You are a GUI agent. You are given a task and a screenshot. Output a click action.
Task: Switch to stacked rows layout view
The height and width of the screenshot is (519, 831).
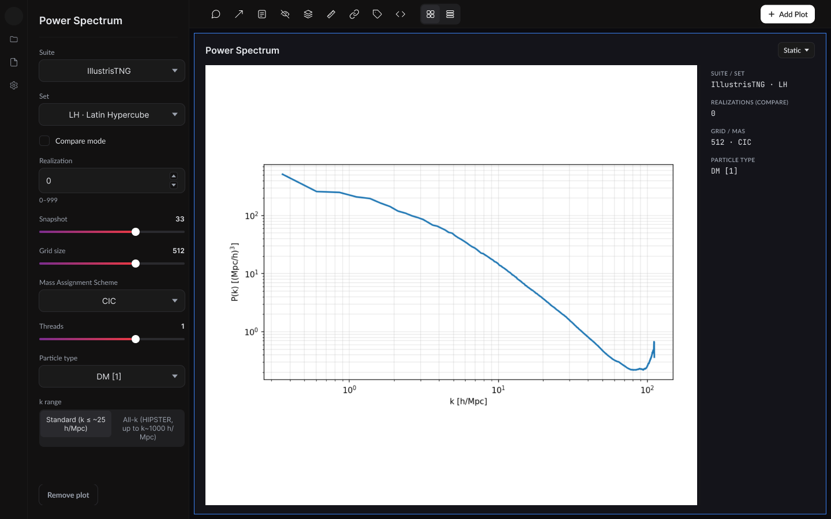tap(450, 14)
